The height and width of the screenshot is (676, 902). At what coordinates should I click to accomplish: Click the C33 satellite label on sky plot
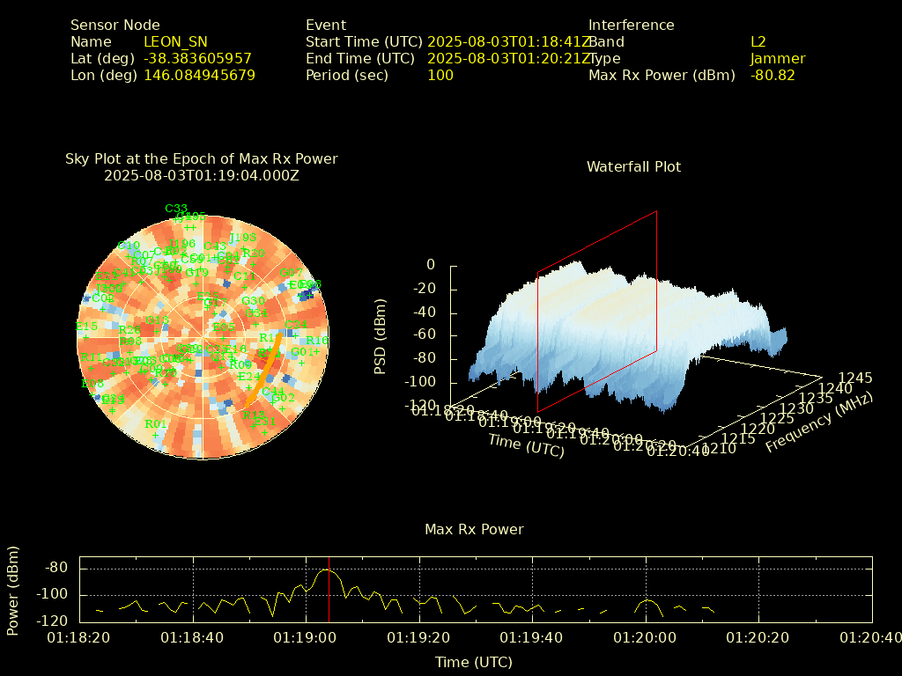coord(175,209)
